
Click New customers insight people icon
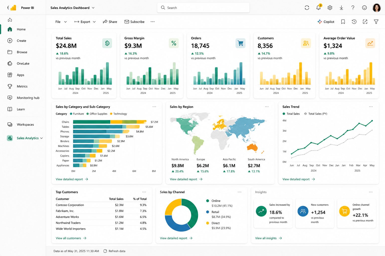[303, 211]
